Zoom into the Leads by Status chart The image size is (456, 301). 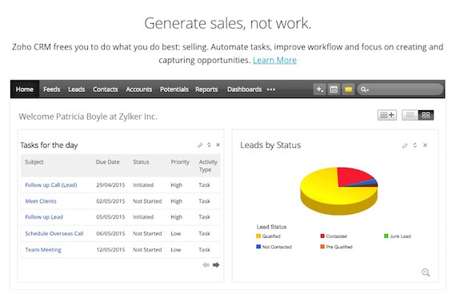click(426, 272)
